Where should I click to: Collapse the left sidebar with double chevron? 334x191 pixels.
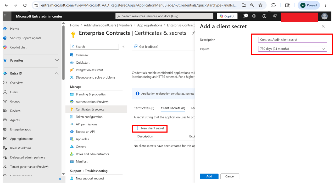(60, 179)
